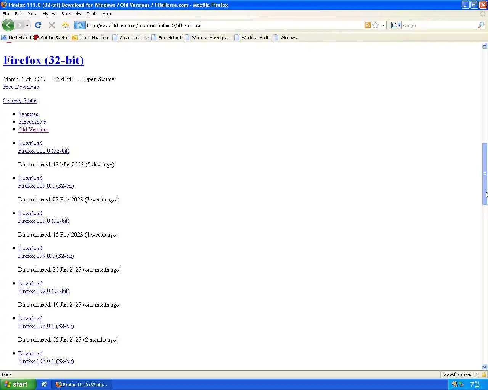Open the Firefox 109.0.1 (32-bit) link
Screen dimensions: 488x390
tap(46, 256)
